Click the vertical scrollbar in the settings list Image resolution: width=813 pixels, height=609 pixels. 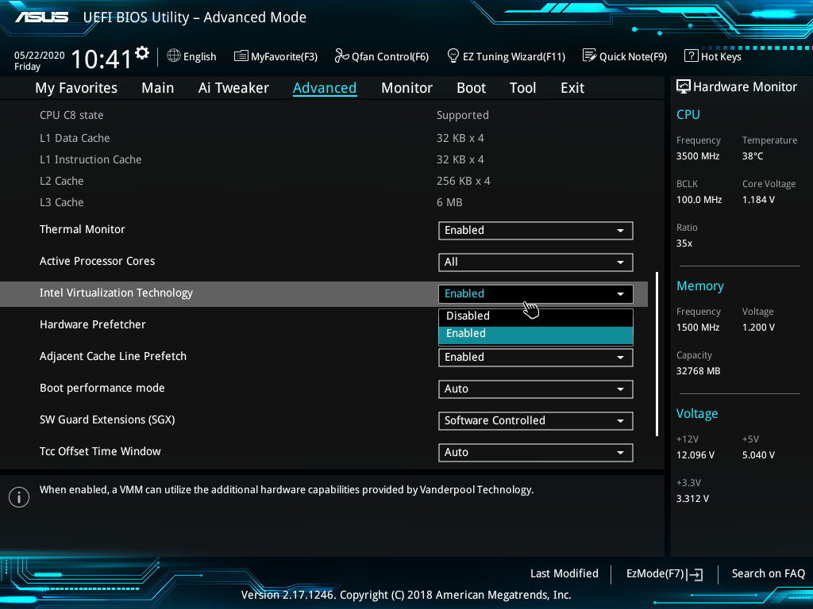pos(657,354)
